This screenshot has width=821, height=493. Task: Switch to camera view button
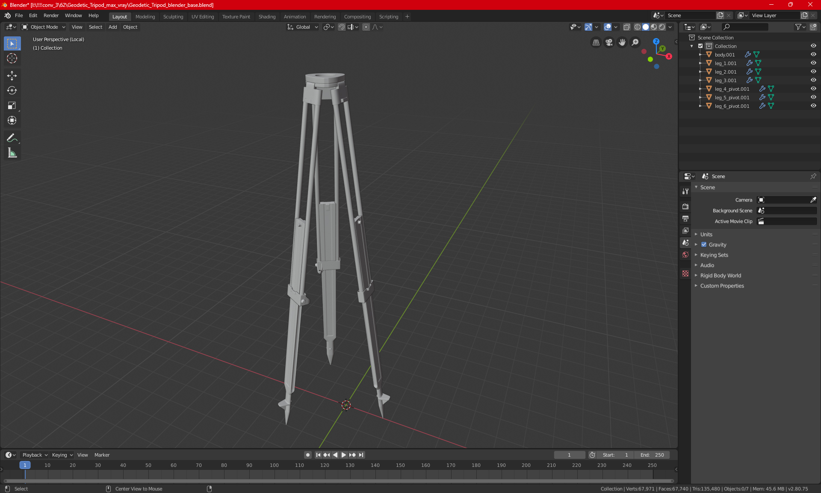click(x=609, y=42)
